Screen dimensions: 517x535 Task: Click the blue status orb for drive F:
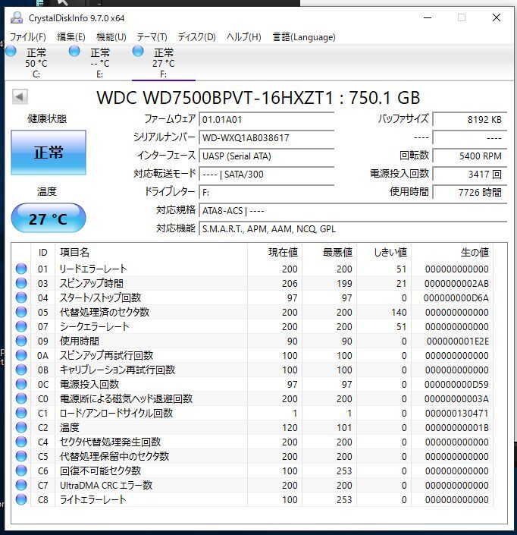coord(138,51)
